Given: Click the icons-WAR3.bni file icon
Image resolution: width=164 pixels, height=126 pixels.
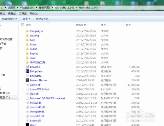Looking at the screenshot, I should [27, 89].
